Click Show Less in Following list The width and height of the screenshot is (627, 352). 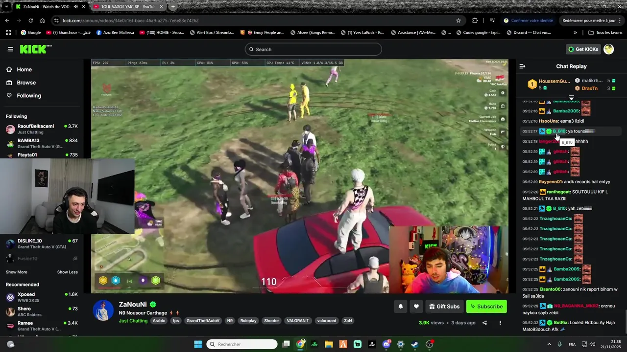68,272
